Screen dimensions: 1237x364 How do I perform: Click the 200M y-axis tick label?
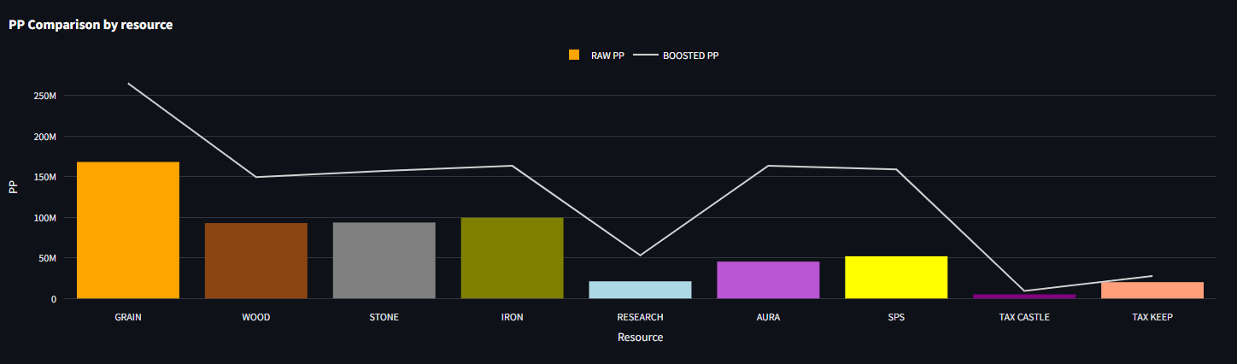coord(44,137)
